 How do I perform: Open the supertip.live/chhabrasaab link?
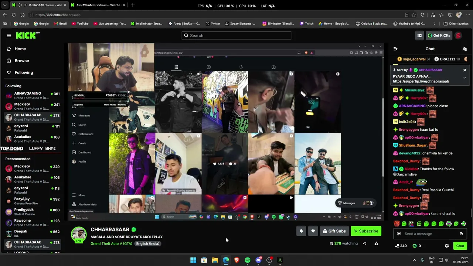(421, 81)
